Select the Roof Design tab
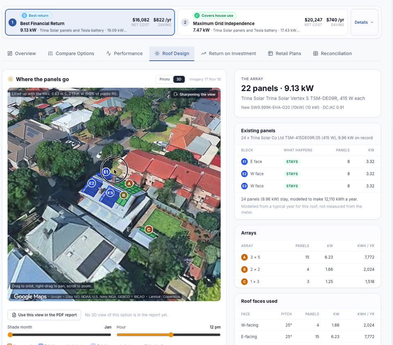The height and width of the screenshot is (345, 393). (x=172, y=53)
